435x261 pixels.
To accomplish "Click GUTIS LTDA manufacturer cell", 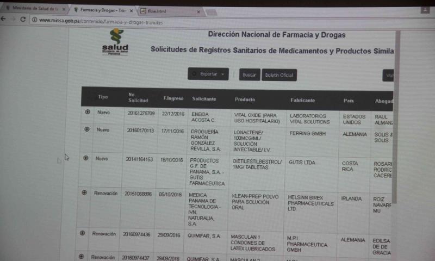I will pos(302,163).
